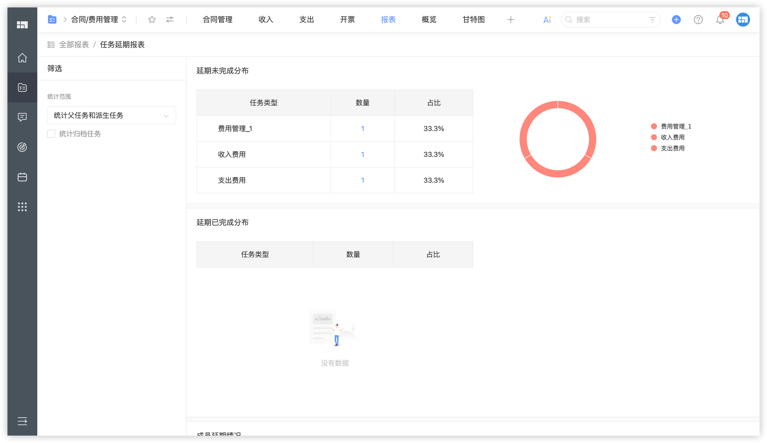Open the chat messages sidebar icon

coord(22,117)
